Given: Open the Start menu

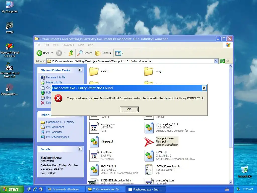Looking at the screenshot, I should (12, 189).
